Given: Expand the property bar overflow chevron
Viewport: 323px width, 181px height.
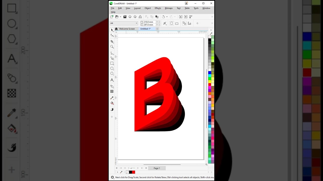Looking at the screenshot, I should (x=212, y=23).
